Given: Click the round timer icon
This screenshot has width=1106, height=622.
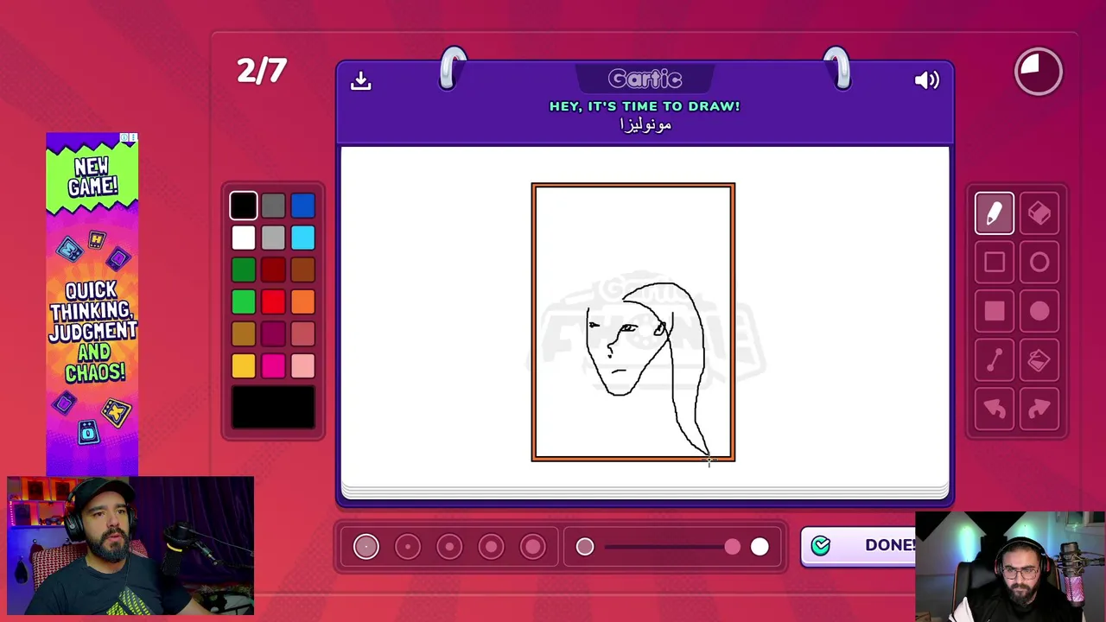Looking at the screenshot, I should 1039,72.
